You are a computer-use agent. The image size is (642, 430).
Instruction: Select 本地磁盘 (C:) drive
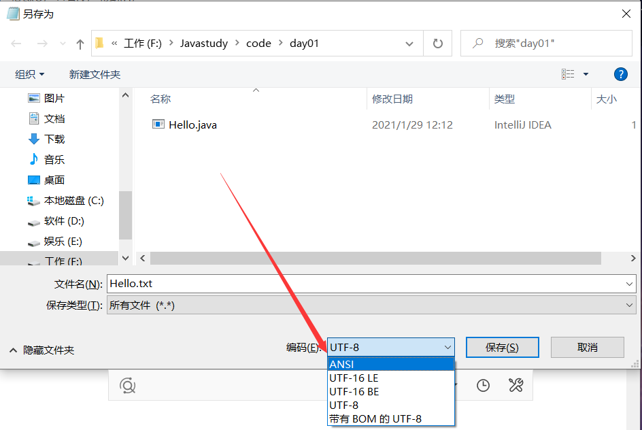65,201
